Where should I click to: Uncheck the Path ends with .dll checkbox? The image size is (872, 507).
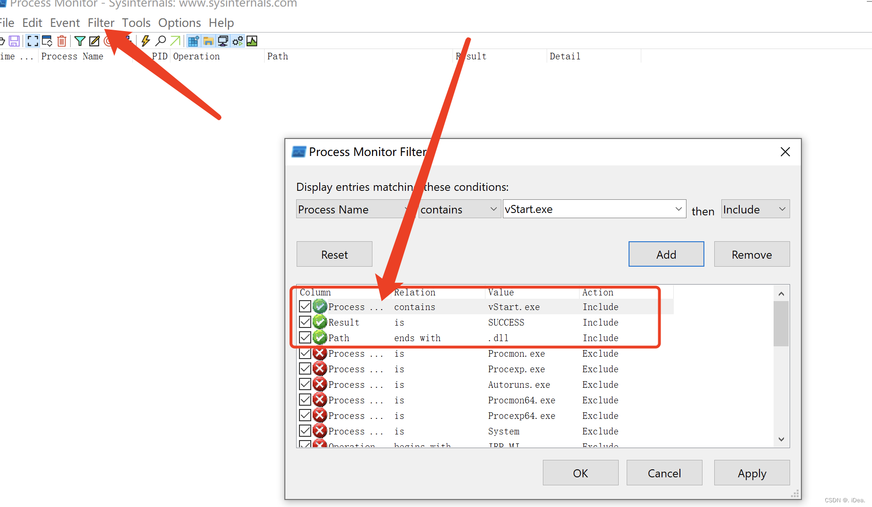point(305,337)
